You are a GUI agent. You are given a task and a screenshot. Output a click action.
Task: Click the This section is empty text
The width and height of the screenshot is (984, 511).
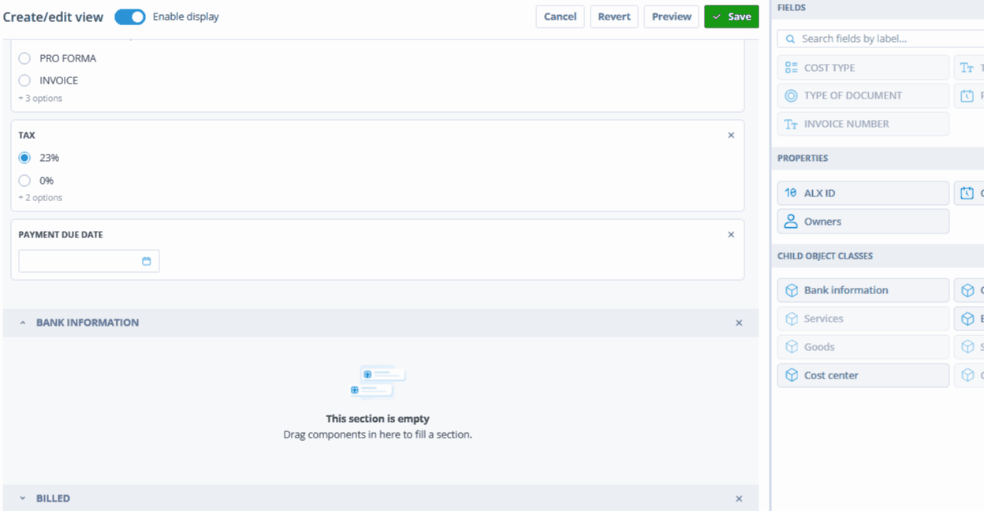pyautogui.click(x=378, y=419)
